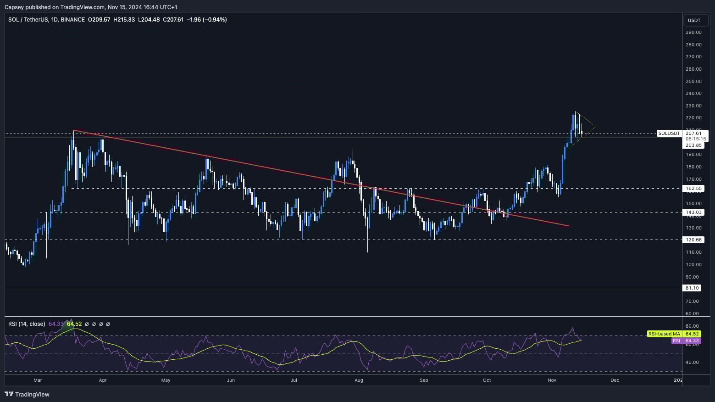Click the 207.61 current price flag
715x402 pixels.
point(693,133)
